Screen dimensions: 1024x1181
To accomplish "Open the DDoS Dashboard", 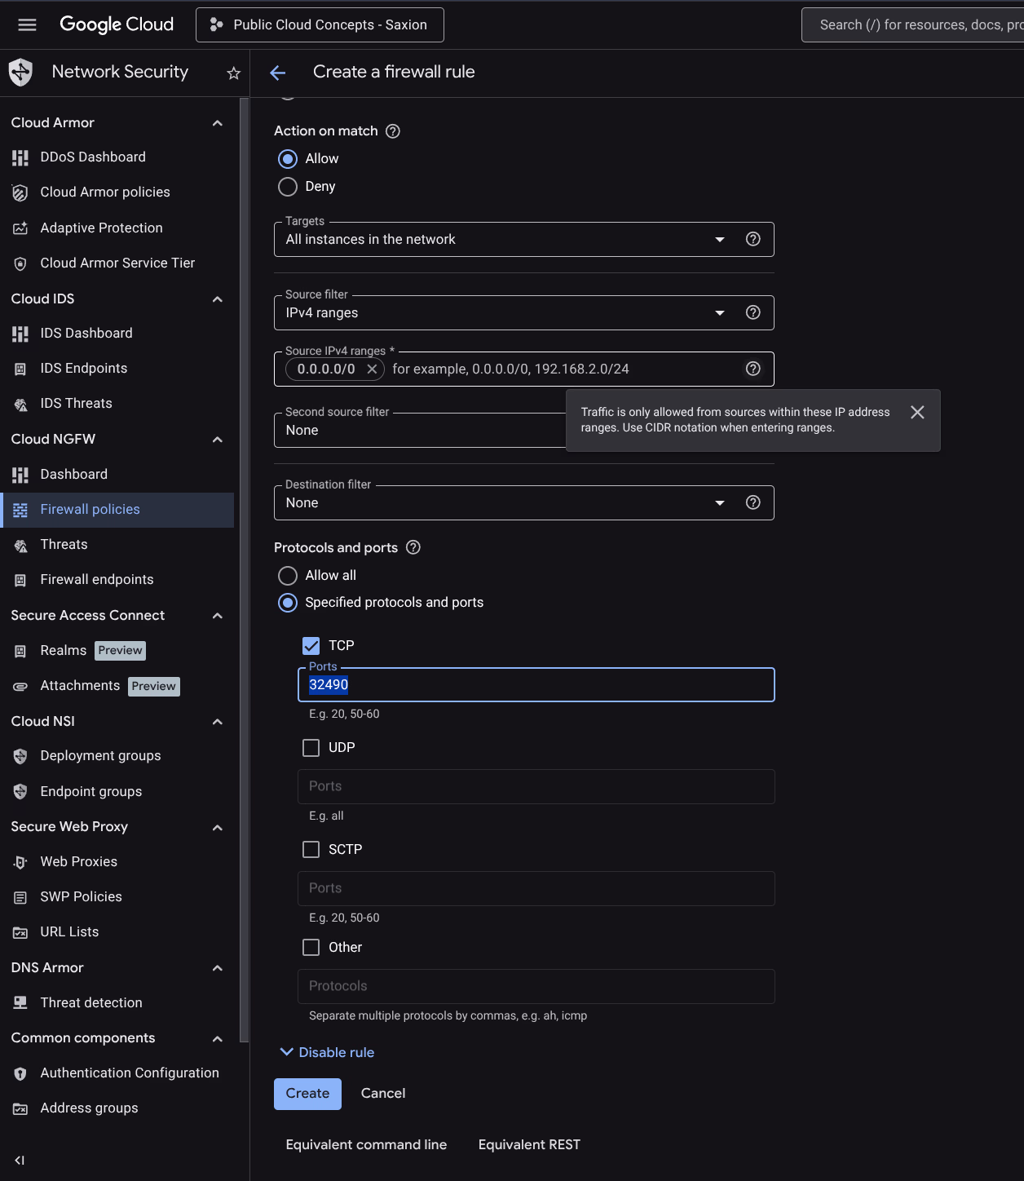I will pyautogui.click(x=92, y=157).
